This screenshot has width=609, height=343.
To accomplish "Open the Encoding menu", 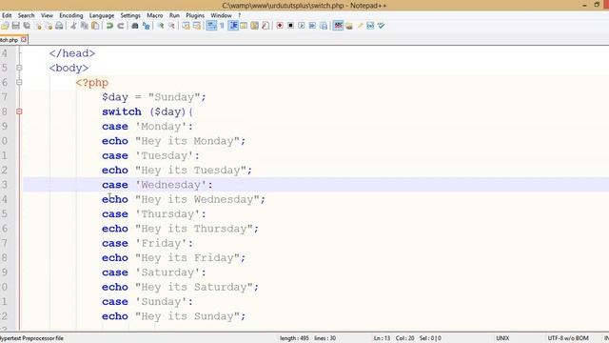I will tap(71, 15).
